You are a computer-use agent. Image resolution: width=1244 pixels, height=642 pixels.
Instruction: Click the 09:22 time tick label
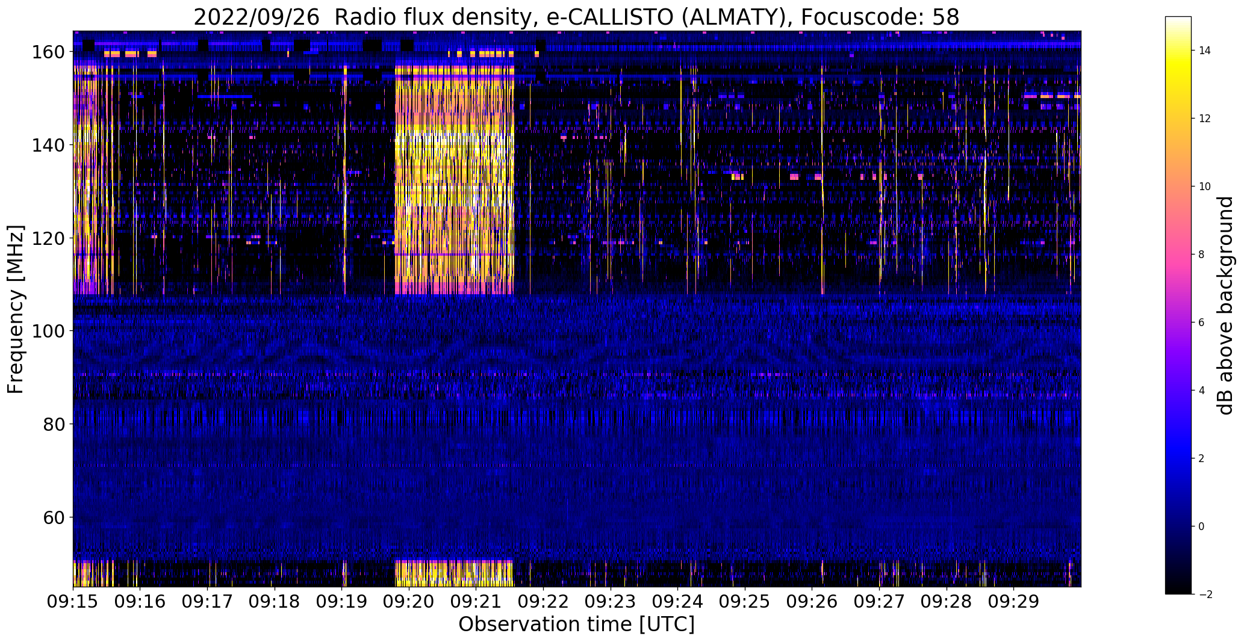[x=543, y=602]
